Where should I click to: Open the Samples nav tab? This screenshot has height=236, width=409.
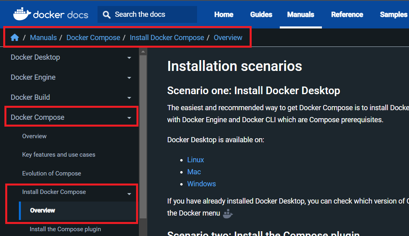coord(393,14)
